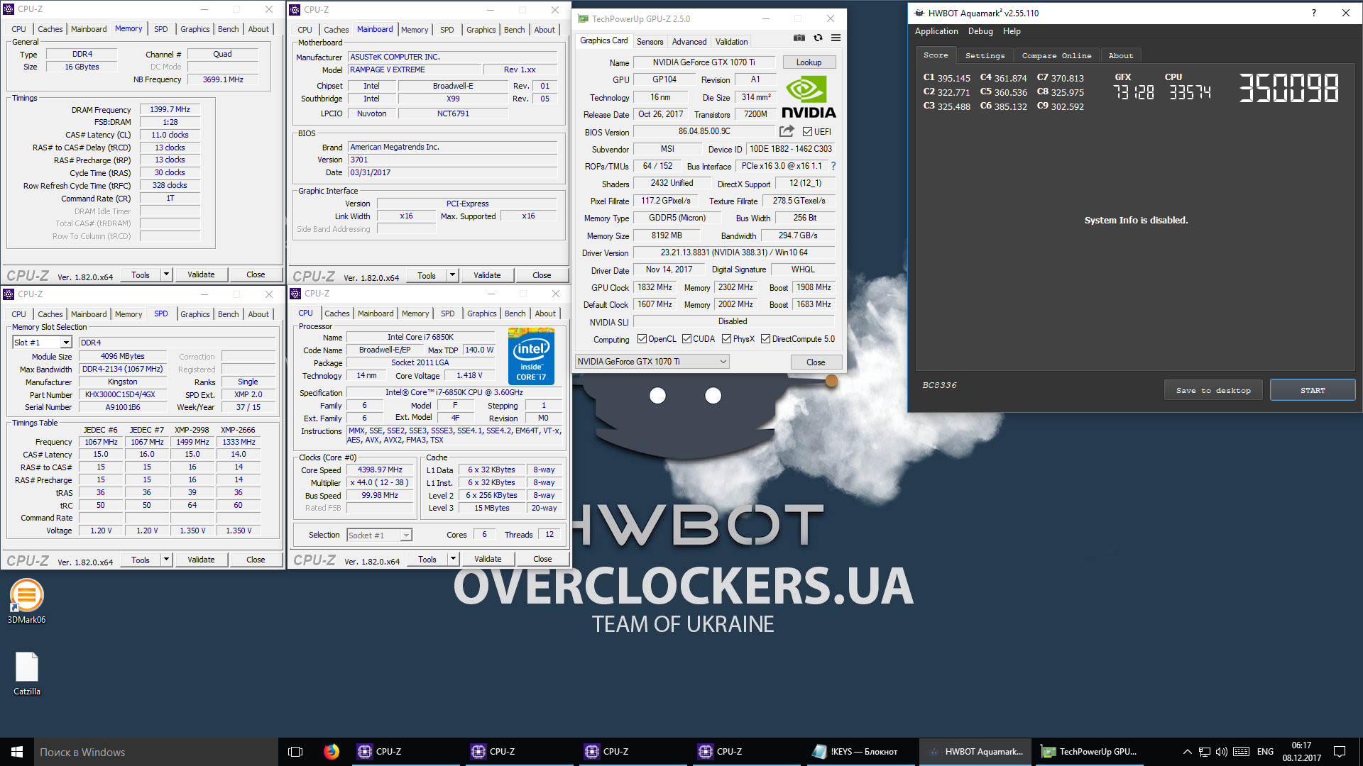Click volume icon in system tray

[1222, 752]
